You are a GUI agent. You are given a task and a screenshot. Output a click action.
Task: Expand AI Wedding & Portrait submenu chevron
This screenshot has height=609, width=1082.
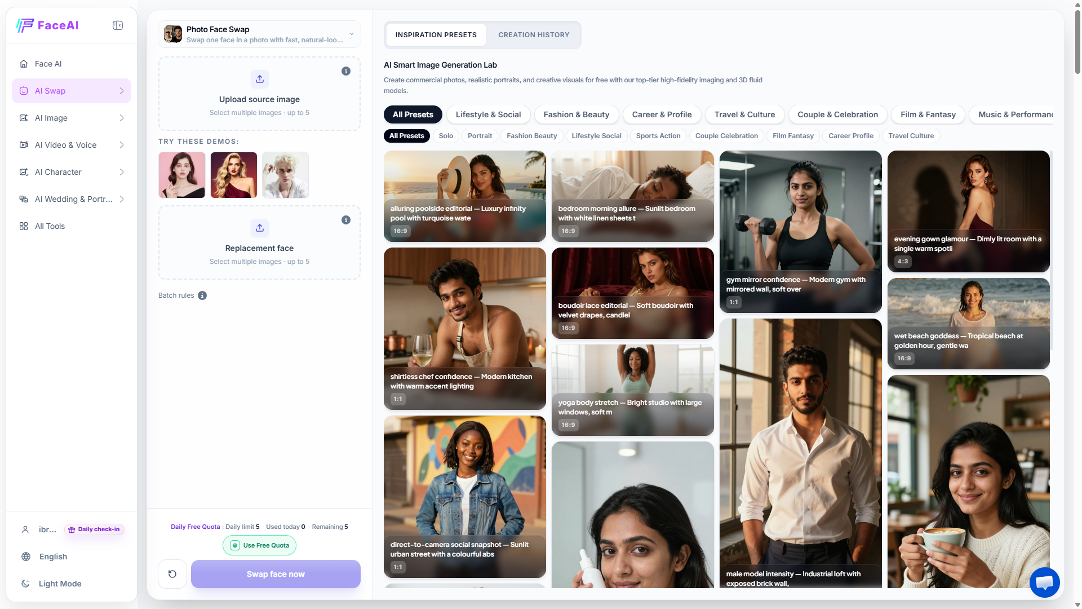tap(122, 199)
